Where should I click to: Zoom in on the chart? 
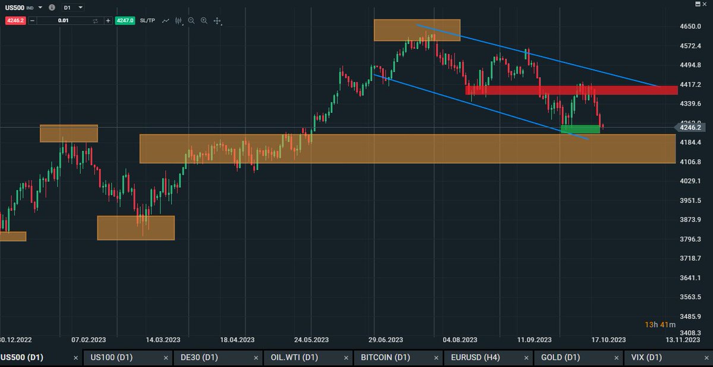(204, 21)
